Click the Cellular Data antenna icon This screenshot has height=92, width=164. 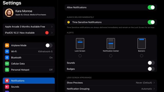coord(7,64)
